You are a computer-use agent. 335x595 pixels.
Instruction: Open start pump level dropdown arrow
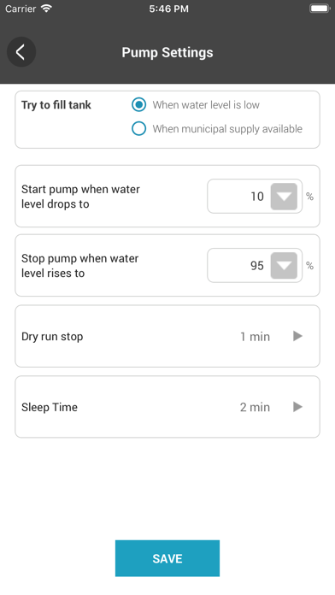click(x=284, y=197)
